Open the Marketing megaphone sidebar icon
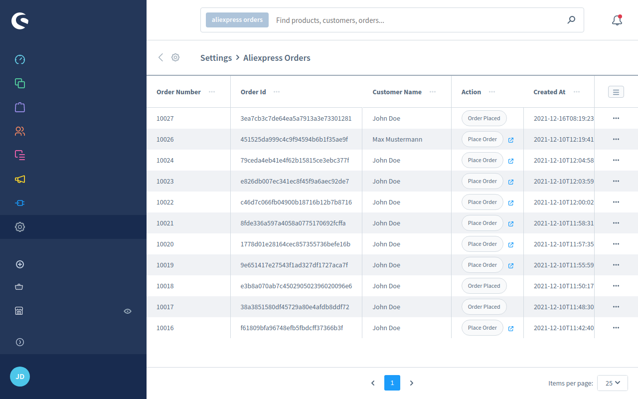 20,179
